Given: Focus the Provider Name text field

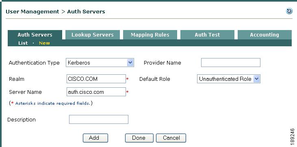Looking at the screenshot, I should (x=231, y=63).
